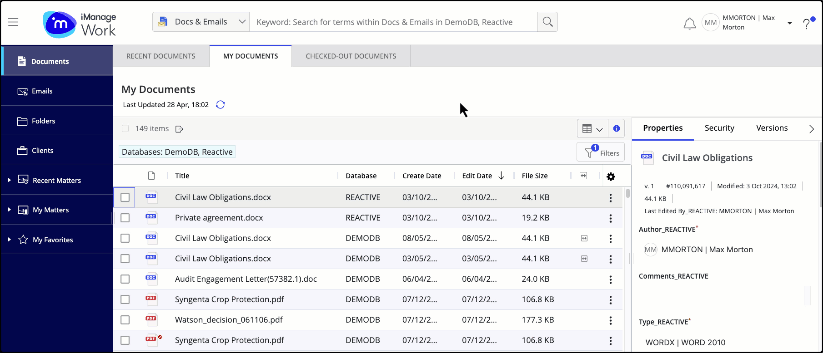Open the help question mark icon
Viewport: 823px width, 353px height.
[x=807, y=24]
